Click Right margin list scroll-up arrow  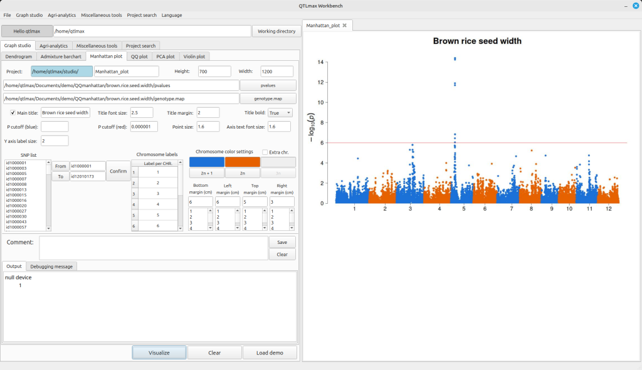point(292,211)
